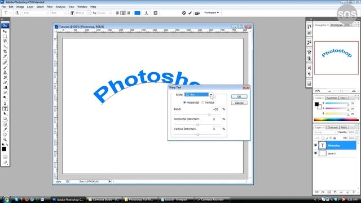
Task: Click OK in Warp Text dialog
Action: tap(239, 96)
